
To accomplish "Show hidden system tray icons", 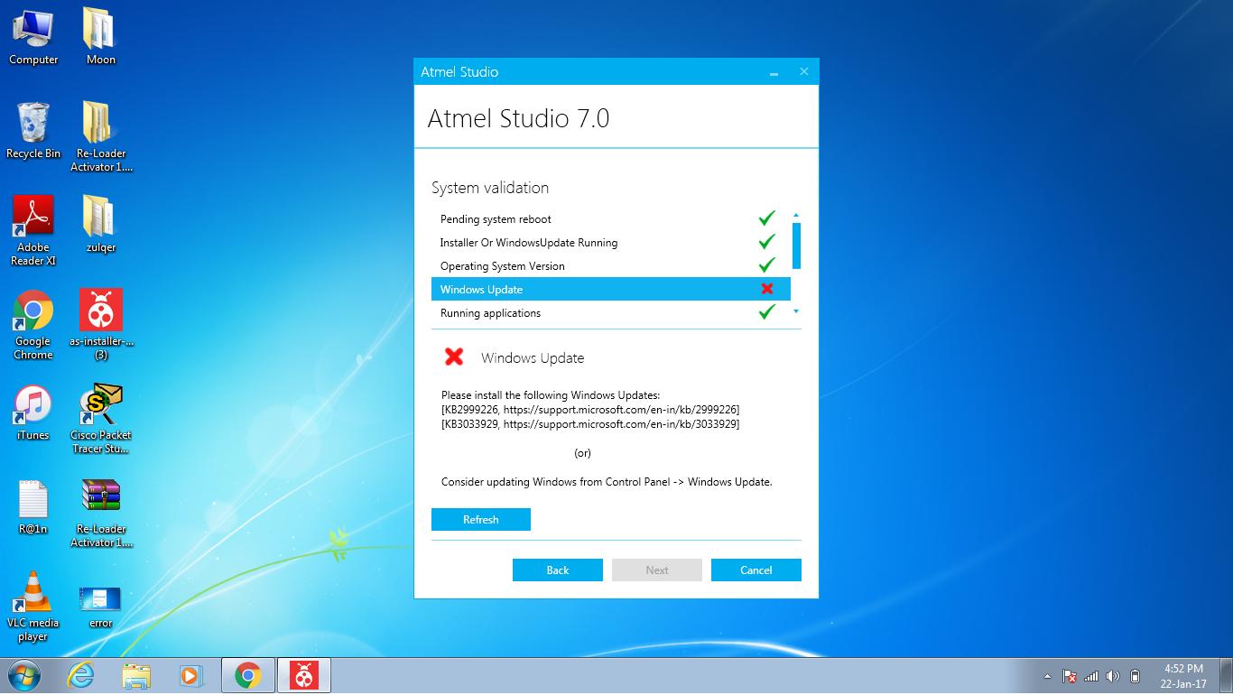I will click(1047, 676).
